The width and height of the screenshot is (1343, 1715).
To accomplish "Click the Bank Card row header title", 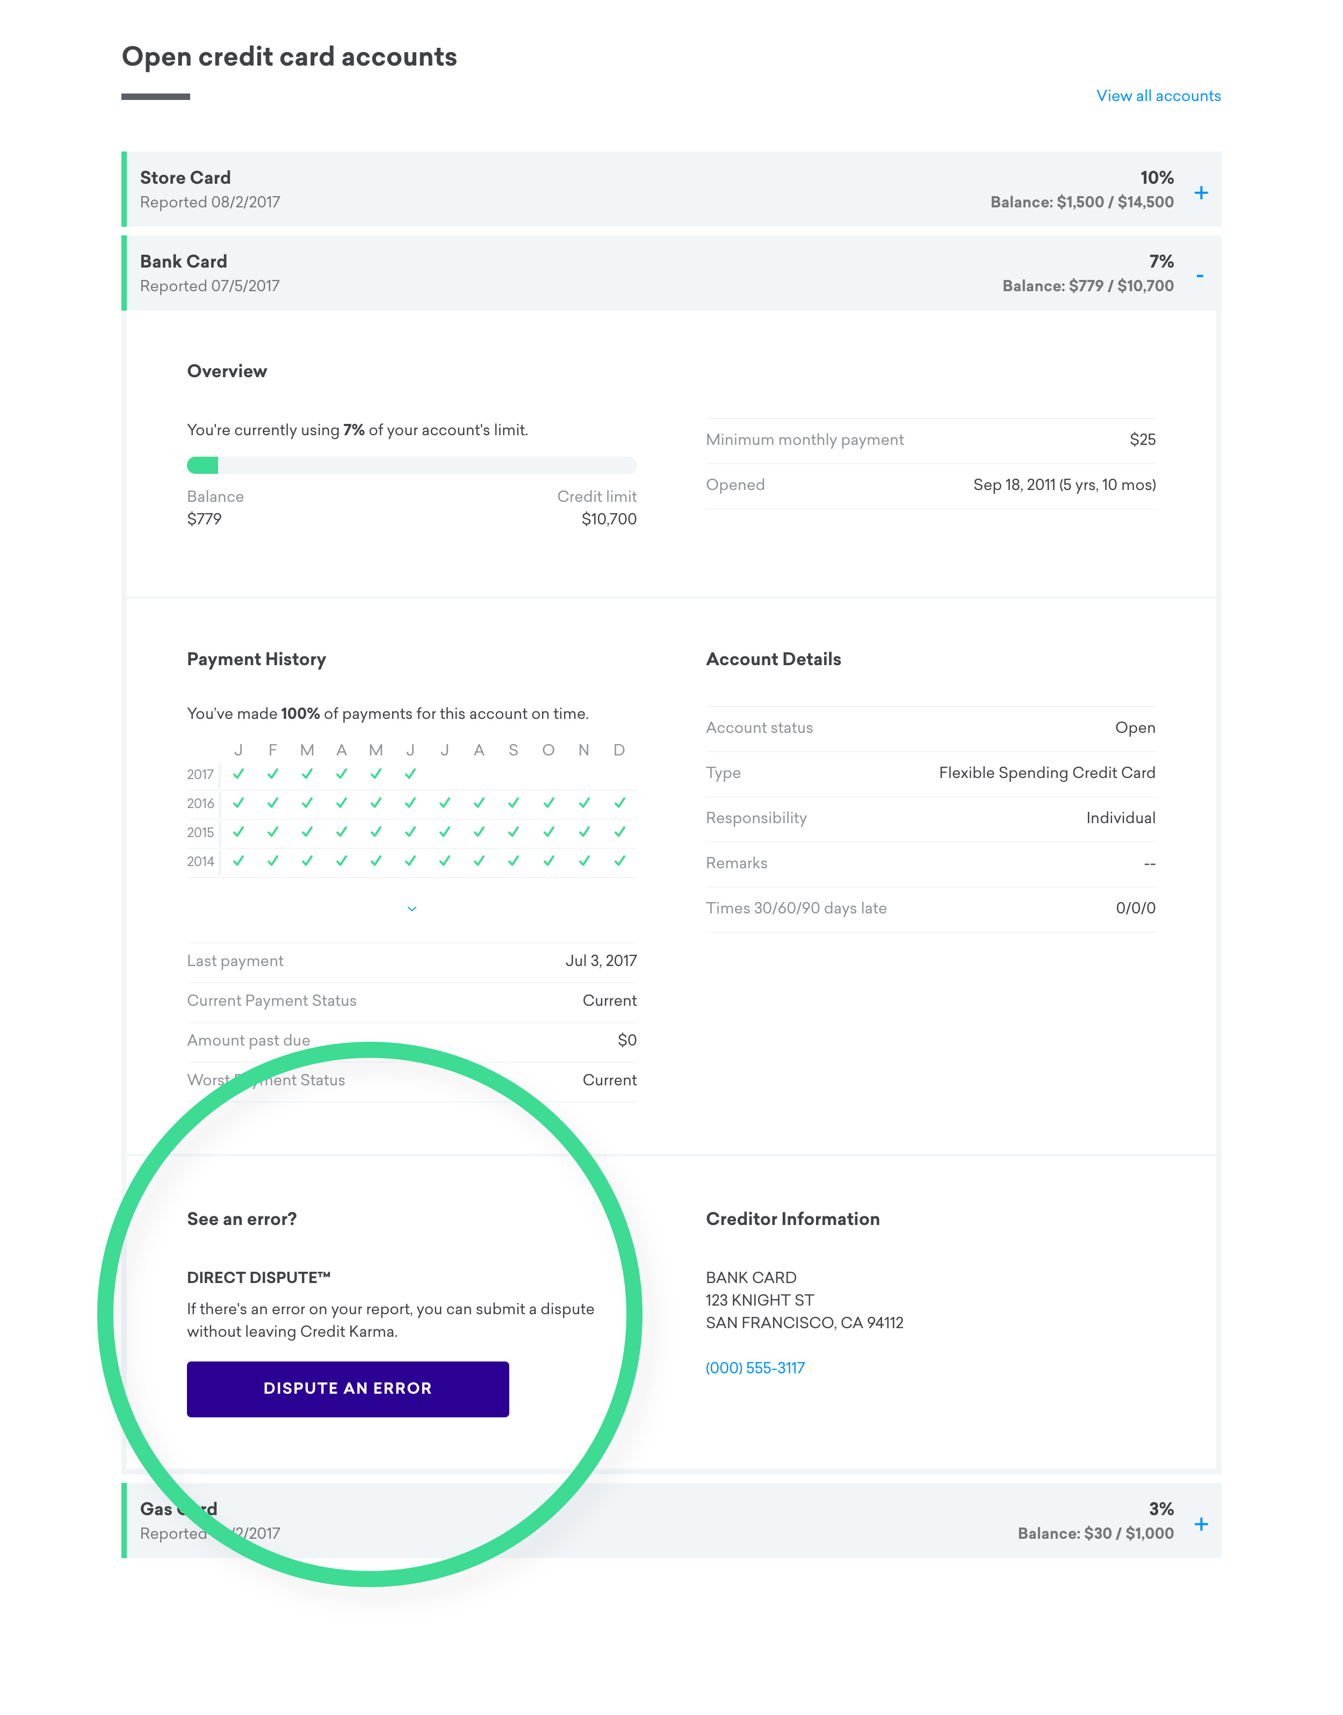I will [x=183, y=262].
